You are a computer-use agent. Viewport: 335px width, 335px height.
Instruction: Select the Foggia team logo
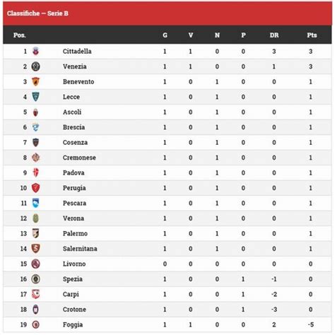(x=35, y=324)
